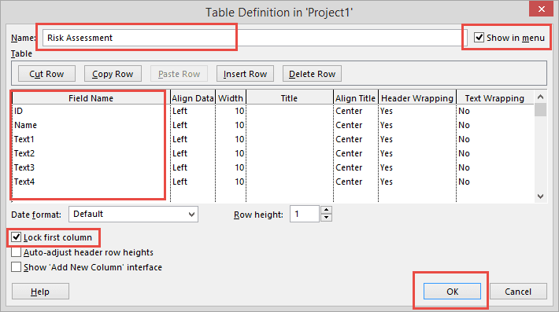Click the Field Name column header
Screen dimensions: 559x312
click(x=91, y=97)
